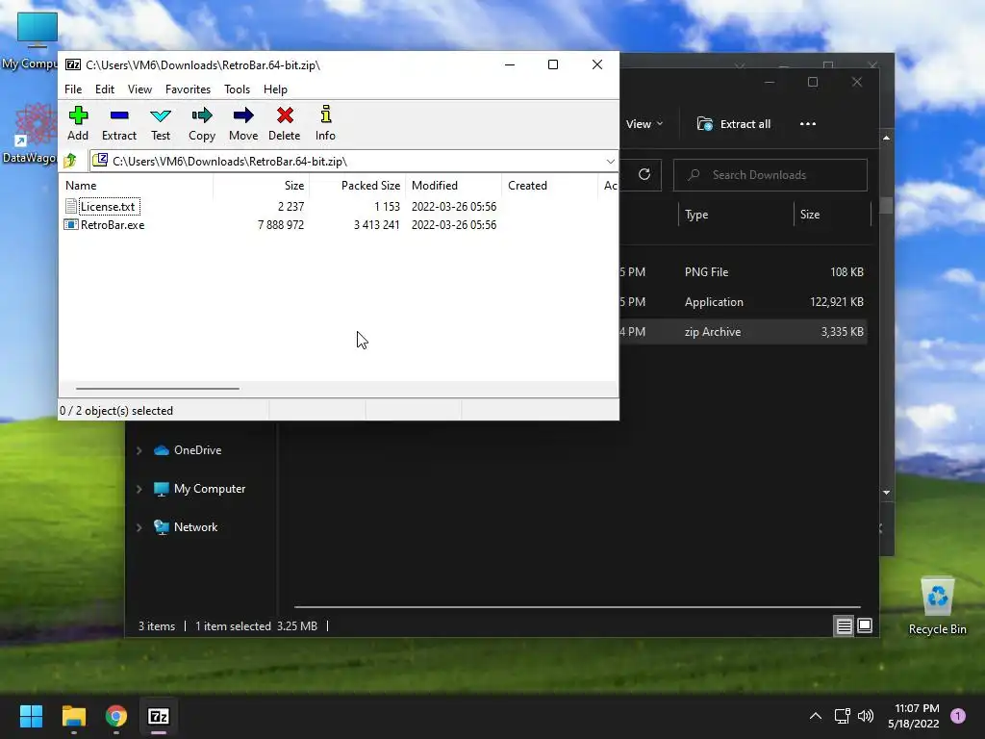Select the My Computer desktop icon

pos(37,40)
